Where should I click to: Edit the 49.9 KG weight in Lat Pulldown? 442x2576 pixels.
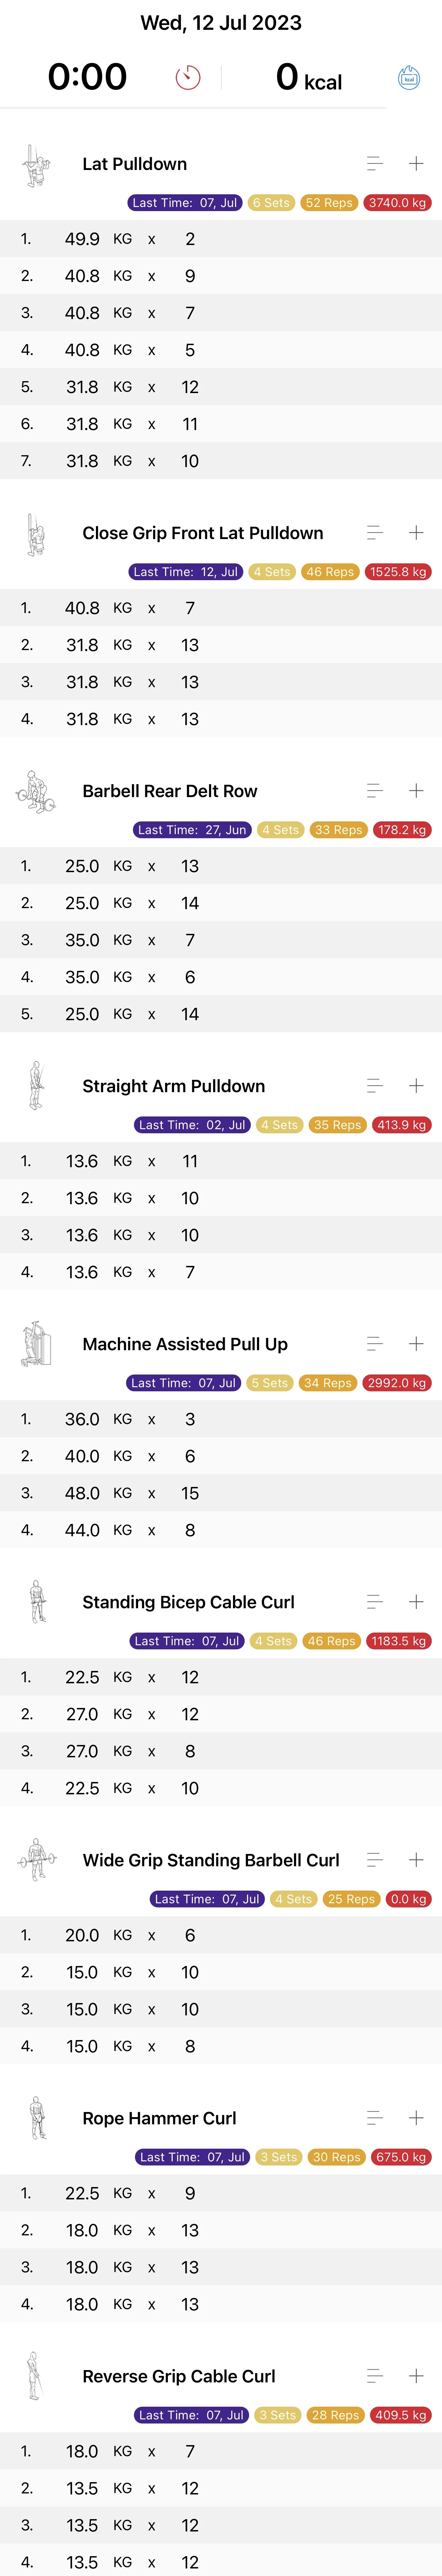click(82, 239)
